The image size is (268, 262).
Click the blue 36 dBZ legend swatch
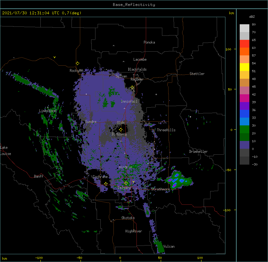(244, 114)
